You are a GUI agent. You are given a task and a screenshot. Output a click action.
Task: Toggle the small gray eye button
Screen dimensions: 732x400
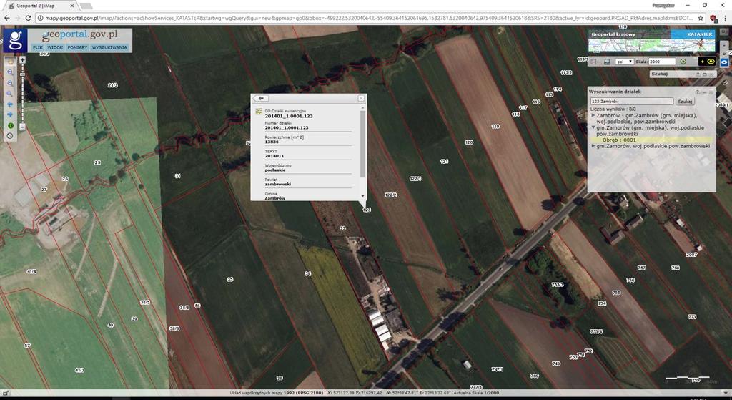click(x=724, y=54)
